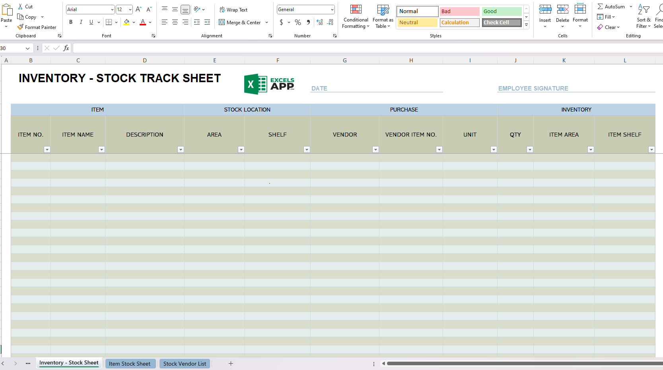The width and height of the screenshot is (663, 370).
Task: Toggle bold formatting
Action: click(x=71, y=22)
